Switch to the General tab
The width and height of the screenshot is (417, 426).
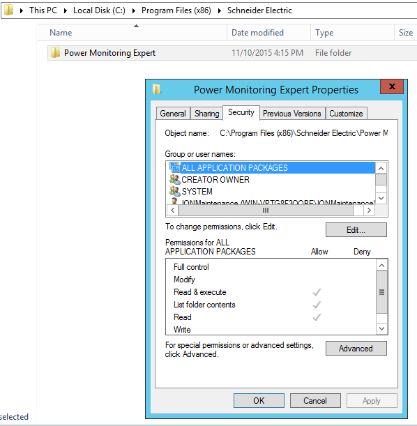(x=173, y=113)
